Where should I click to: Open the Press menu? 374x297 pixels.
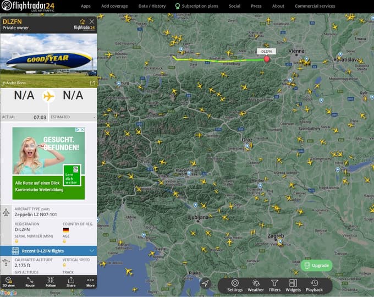point(256,6)
